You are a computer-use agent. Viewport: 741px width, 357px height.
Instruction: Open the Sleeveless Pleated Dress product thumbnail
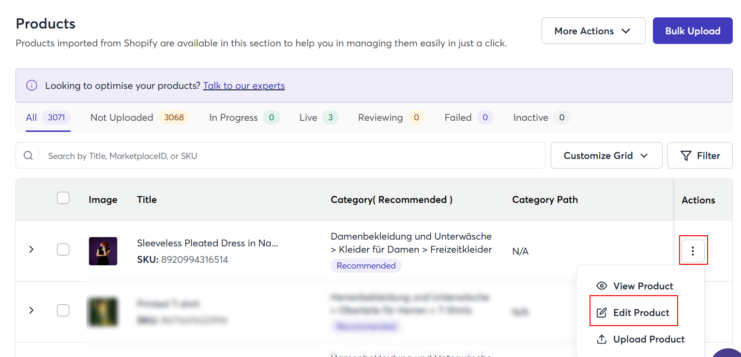pyautogui.click(x=103, y=251)
